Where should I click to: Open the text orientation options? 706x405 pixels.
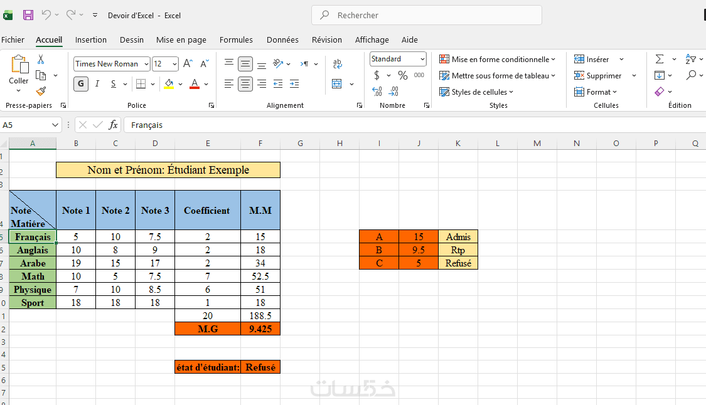pos(278,63)
